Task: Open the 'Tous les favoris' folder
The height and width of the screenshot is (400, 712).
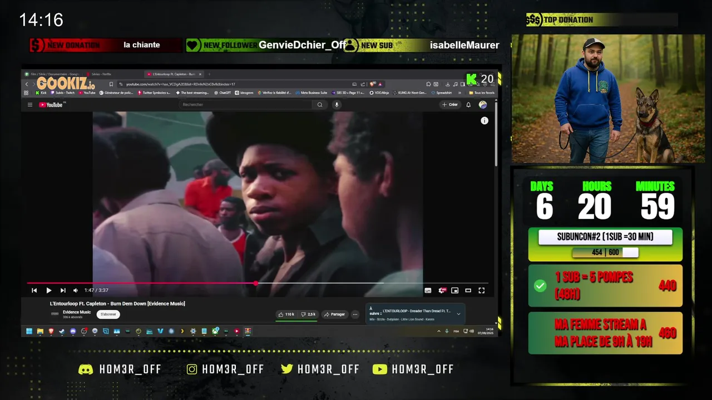Action: pyautogui.click(x=482, y=93)
